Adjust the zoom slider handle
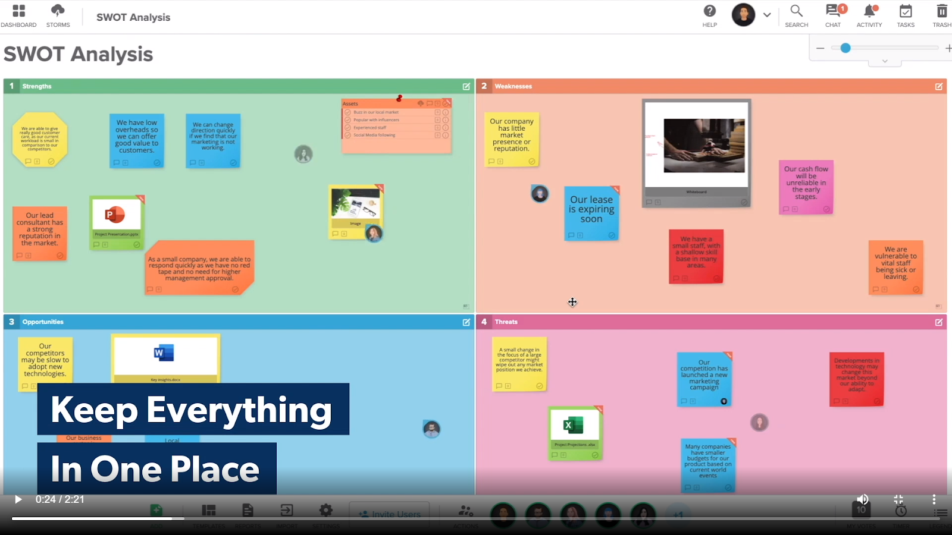Viewport: 952px width, 535px height. point(845,48)
